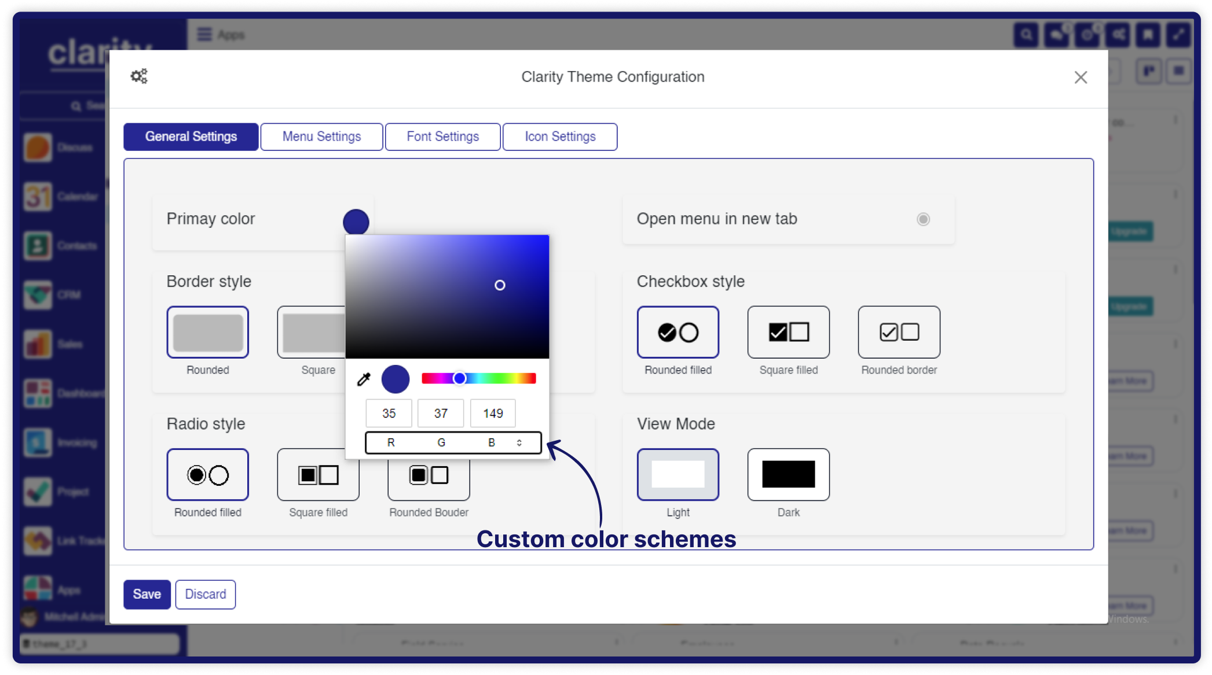Image resolution: width=1212 pixels, height=675 pixels.
Task: Choose Rounded filled radio style
Action: coord(208,474)
